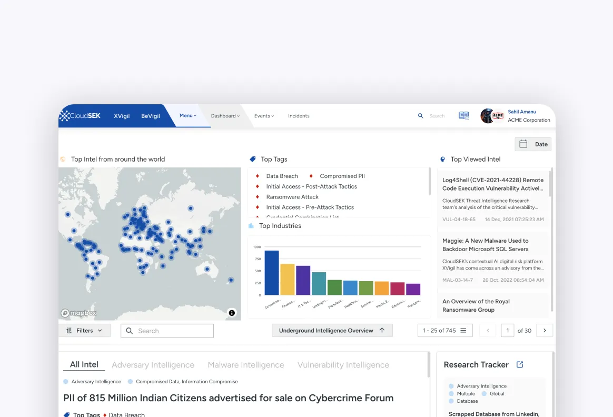Select the Data Breach tag
Screen dimensions: 613x417
click(x=282, y=176)
